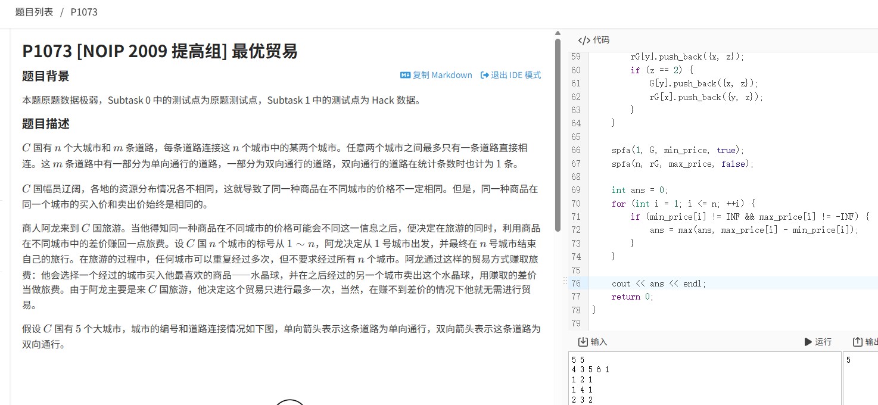The height and width of the screenshot is (405, 878).
Task: Open 题目列表 from the breadcrumb
Action: [x=35, y=12]
